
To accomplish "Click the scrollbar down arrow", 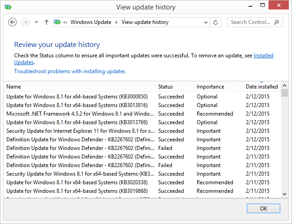I will tap(284, 194).
